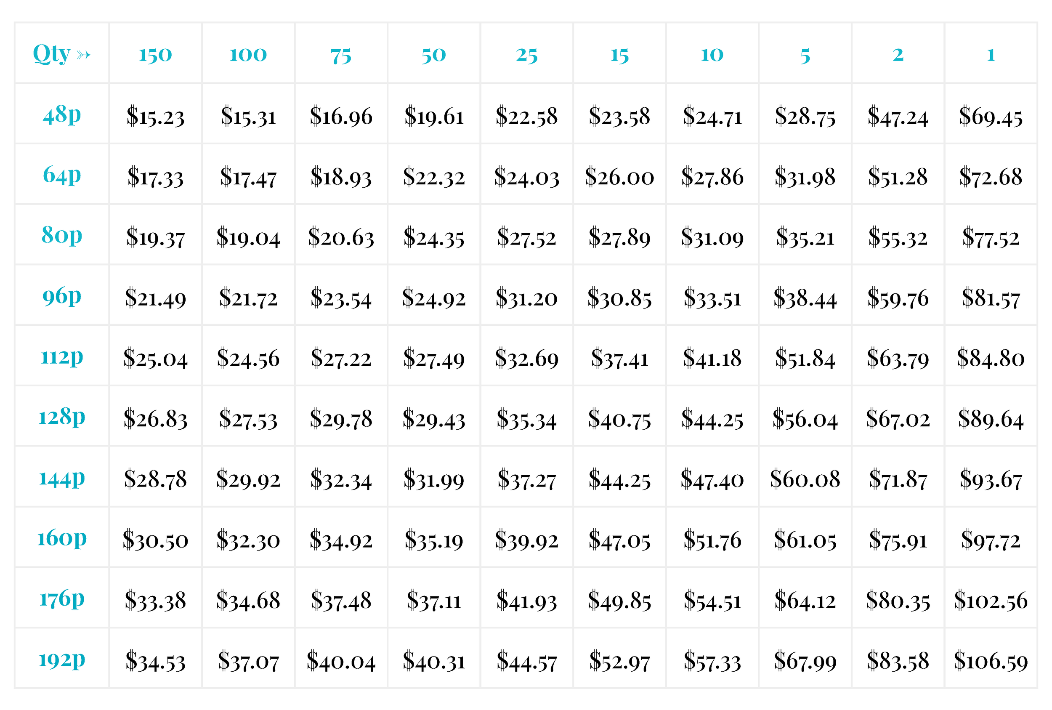The width and height of the screenshot is (1052, 710).
Task: Click the $80.35 price in 176p row
Action: [898, 598]
